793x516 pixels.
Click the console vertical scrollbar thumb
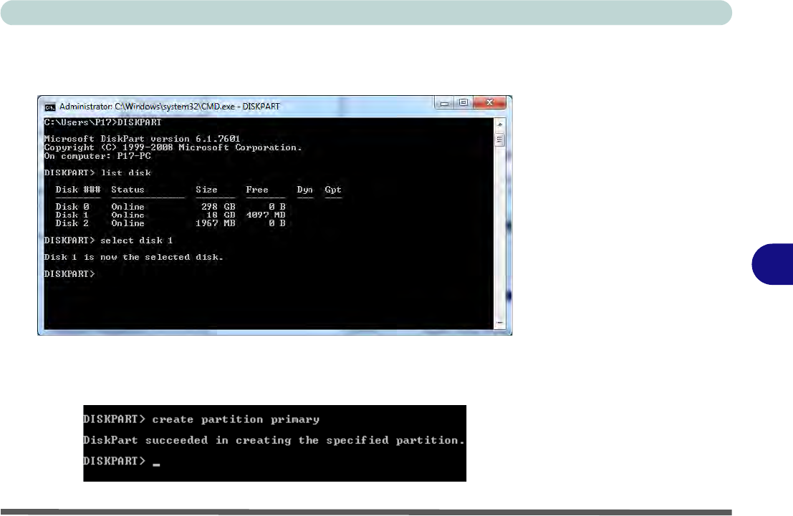500,139
